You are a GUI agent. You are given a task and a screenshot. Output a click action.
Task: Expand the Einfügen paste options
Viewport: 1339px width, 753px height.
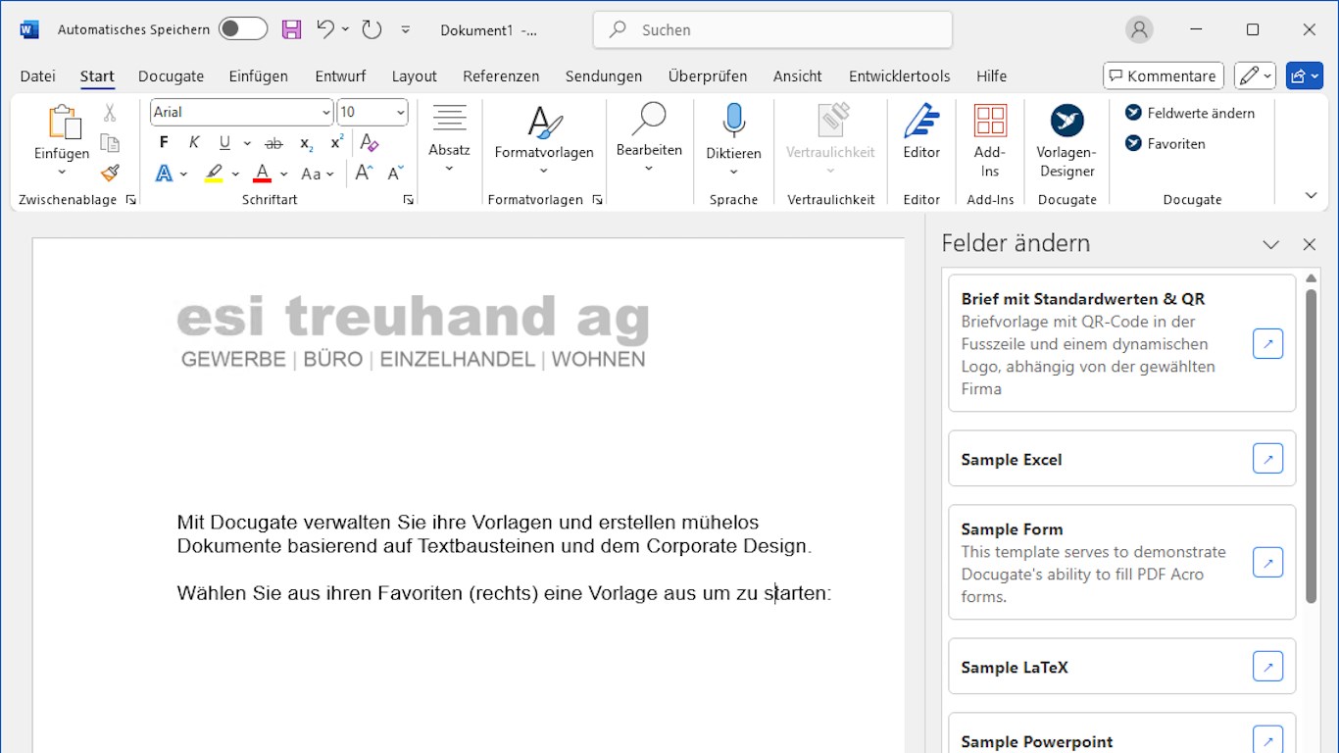coord(61,173)
